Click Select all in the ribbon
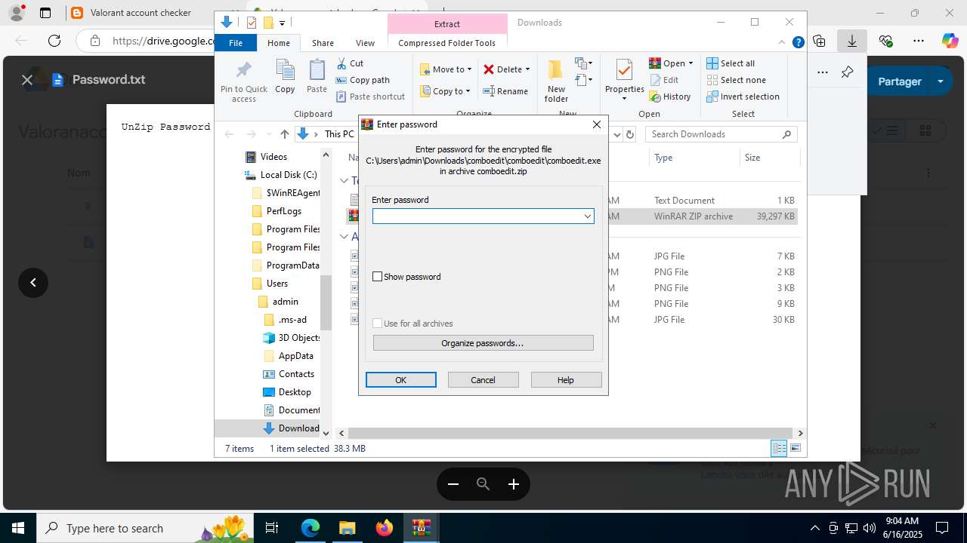Image resolution: width=967 pixels, height=543 pixels. [731, 63]
